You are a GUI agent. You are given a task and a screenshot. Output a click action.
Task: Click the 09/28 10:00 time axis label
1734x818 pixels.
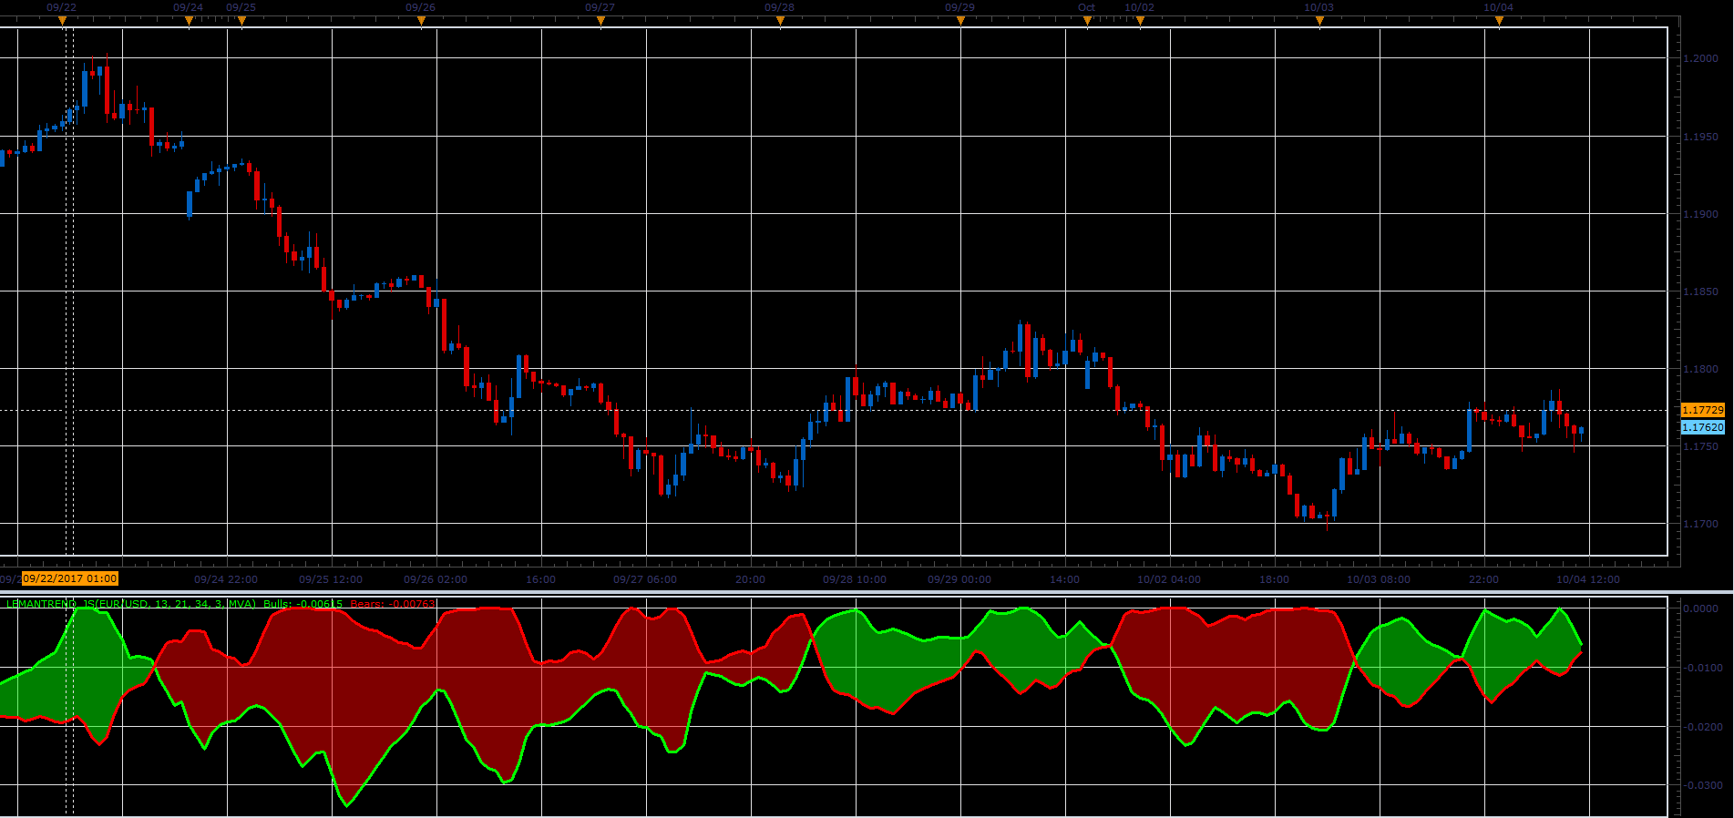855,579
